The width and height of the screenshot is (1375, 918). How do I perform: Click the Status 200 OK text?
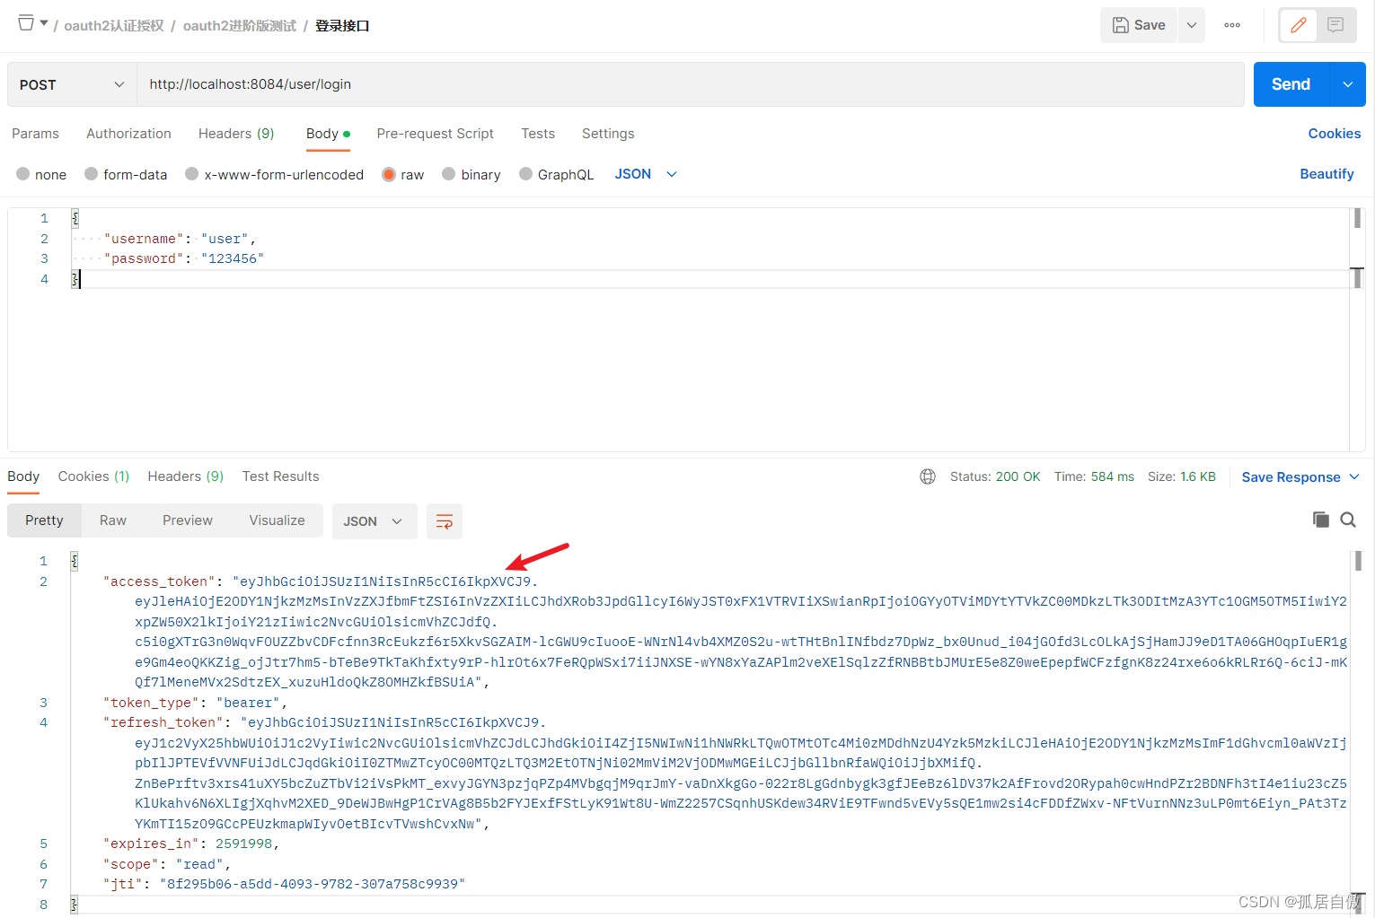(x=995, y=476)
